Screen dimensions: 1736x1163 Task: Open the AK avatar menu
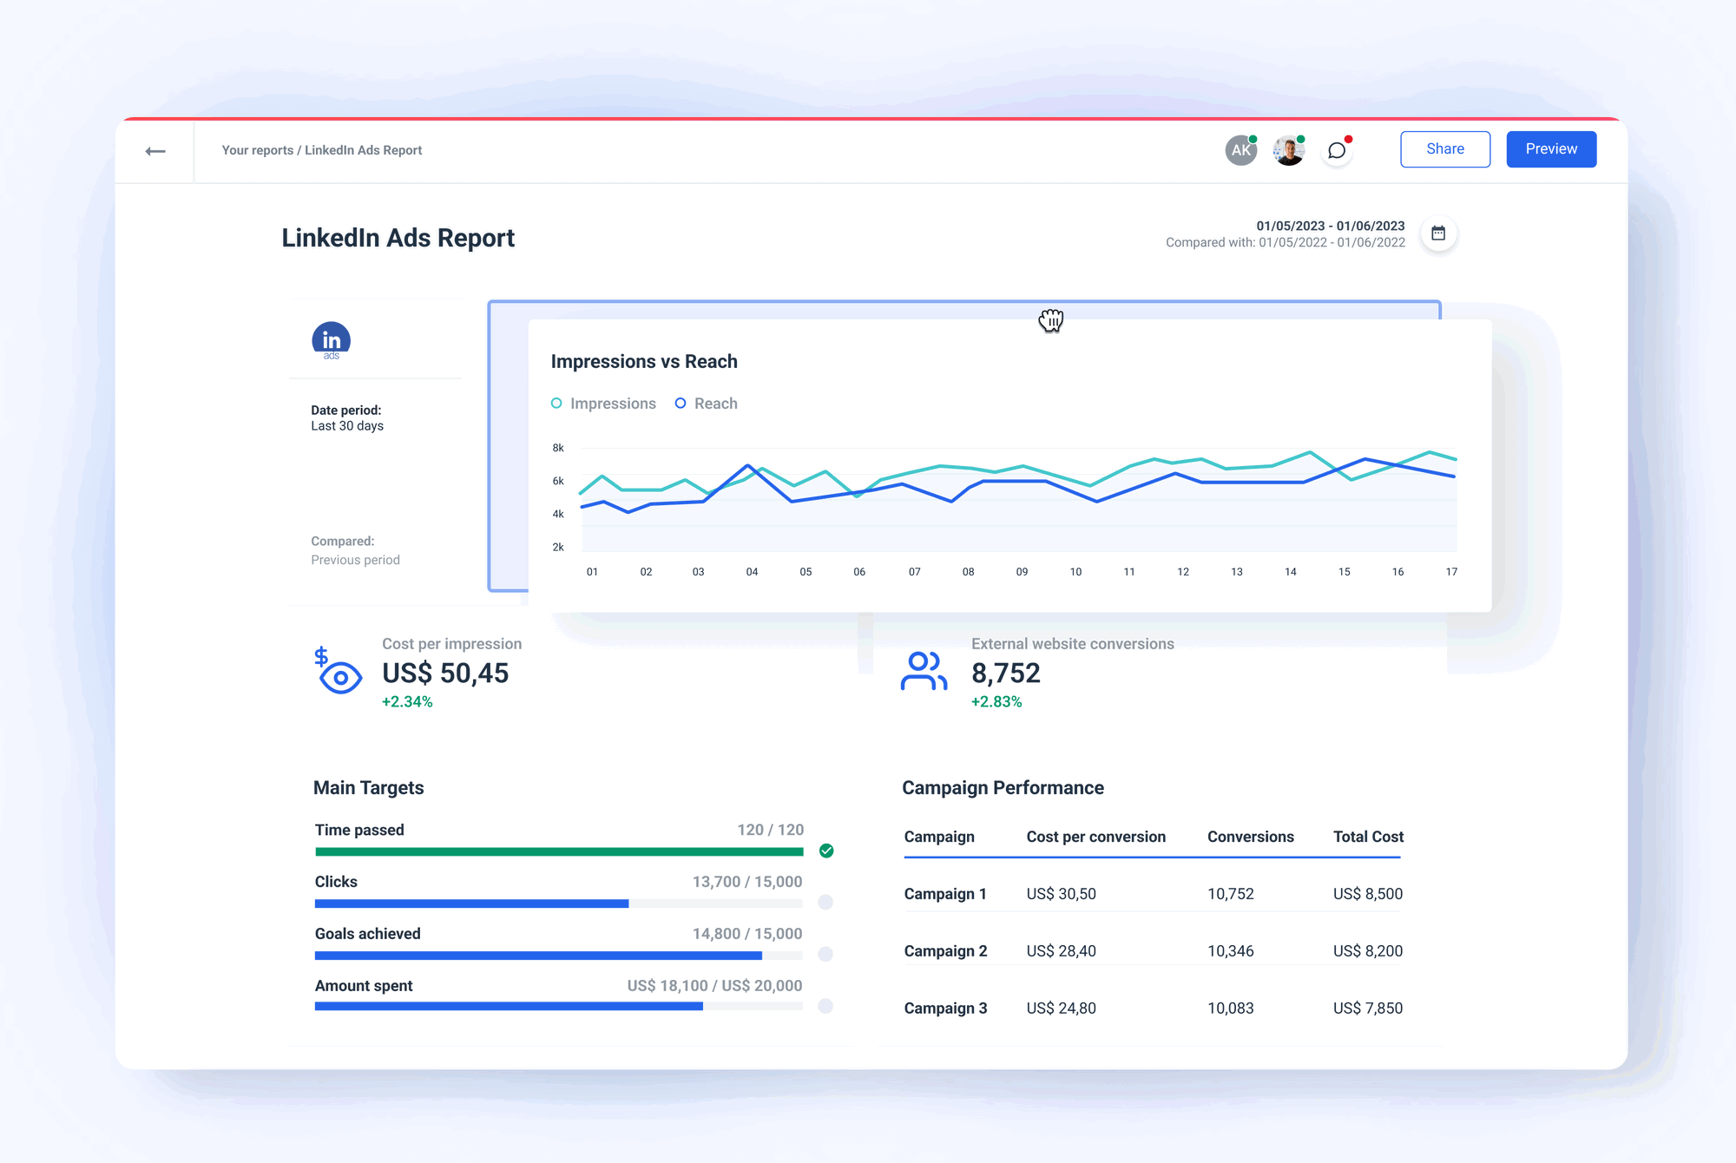pos(1240,149)
